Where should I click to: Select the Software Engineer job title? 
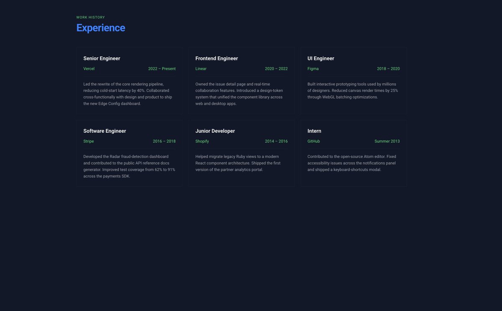105,131
